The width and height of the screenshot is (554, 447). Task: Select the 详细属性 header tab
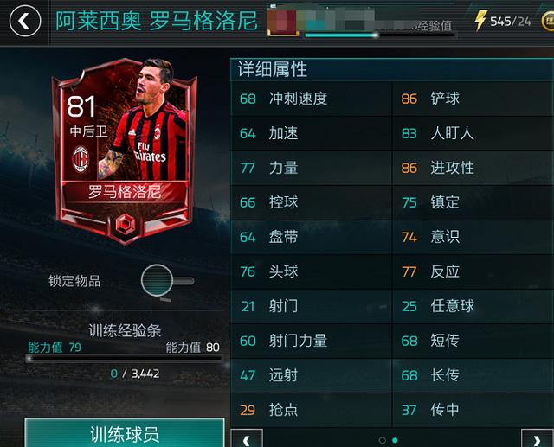pos(272,69)
